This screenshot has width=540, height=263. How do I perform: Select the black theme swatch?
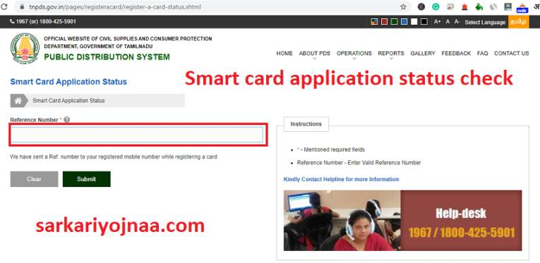pos(424,22)
